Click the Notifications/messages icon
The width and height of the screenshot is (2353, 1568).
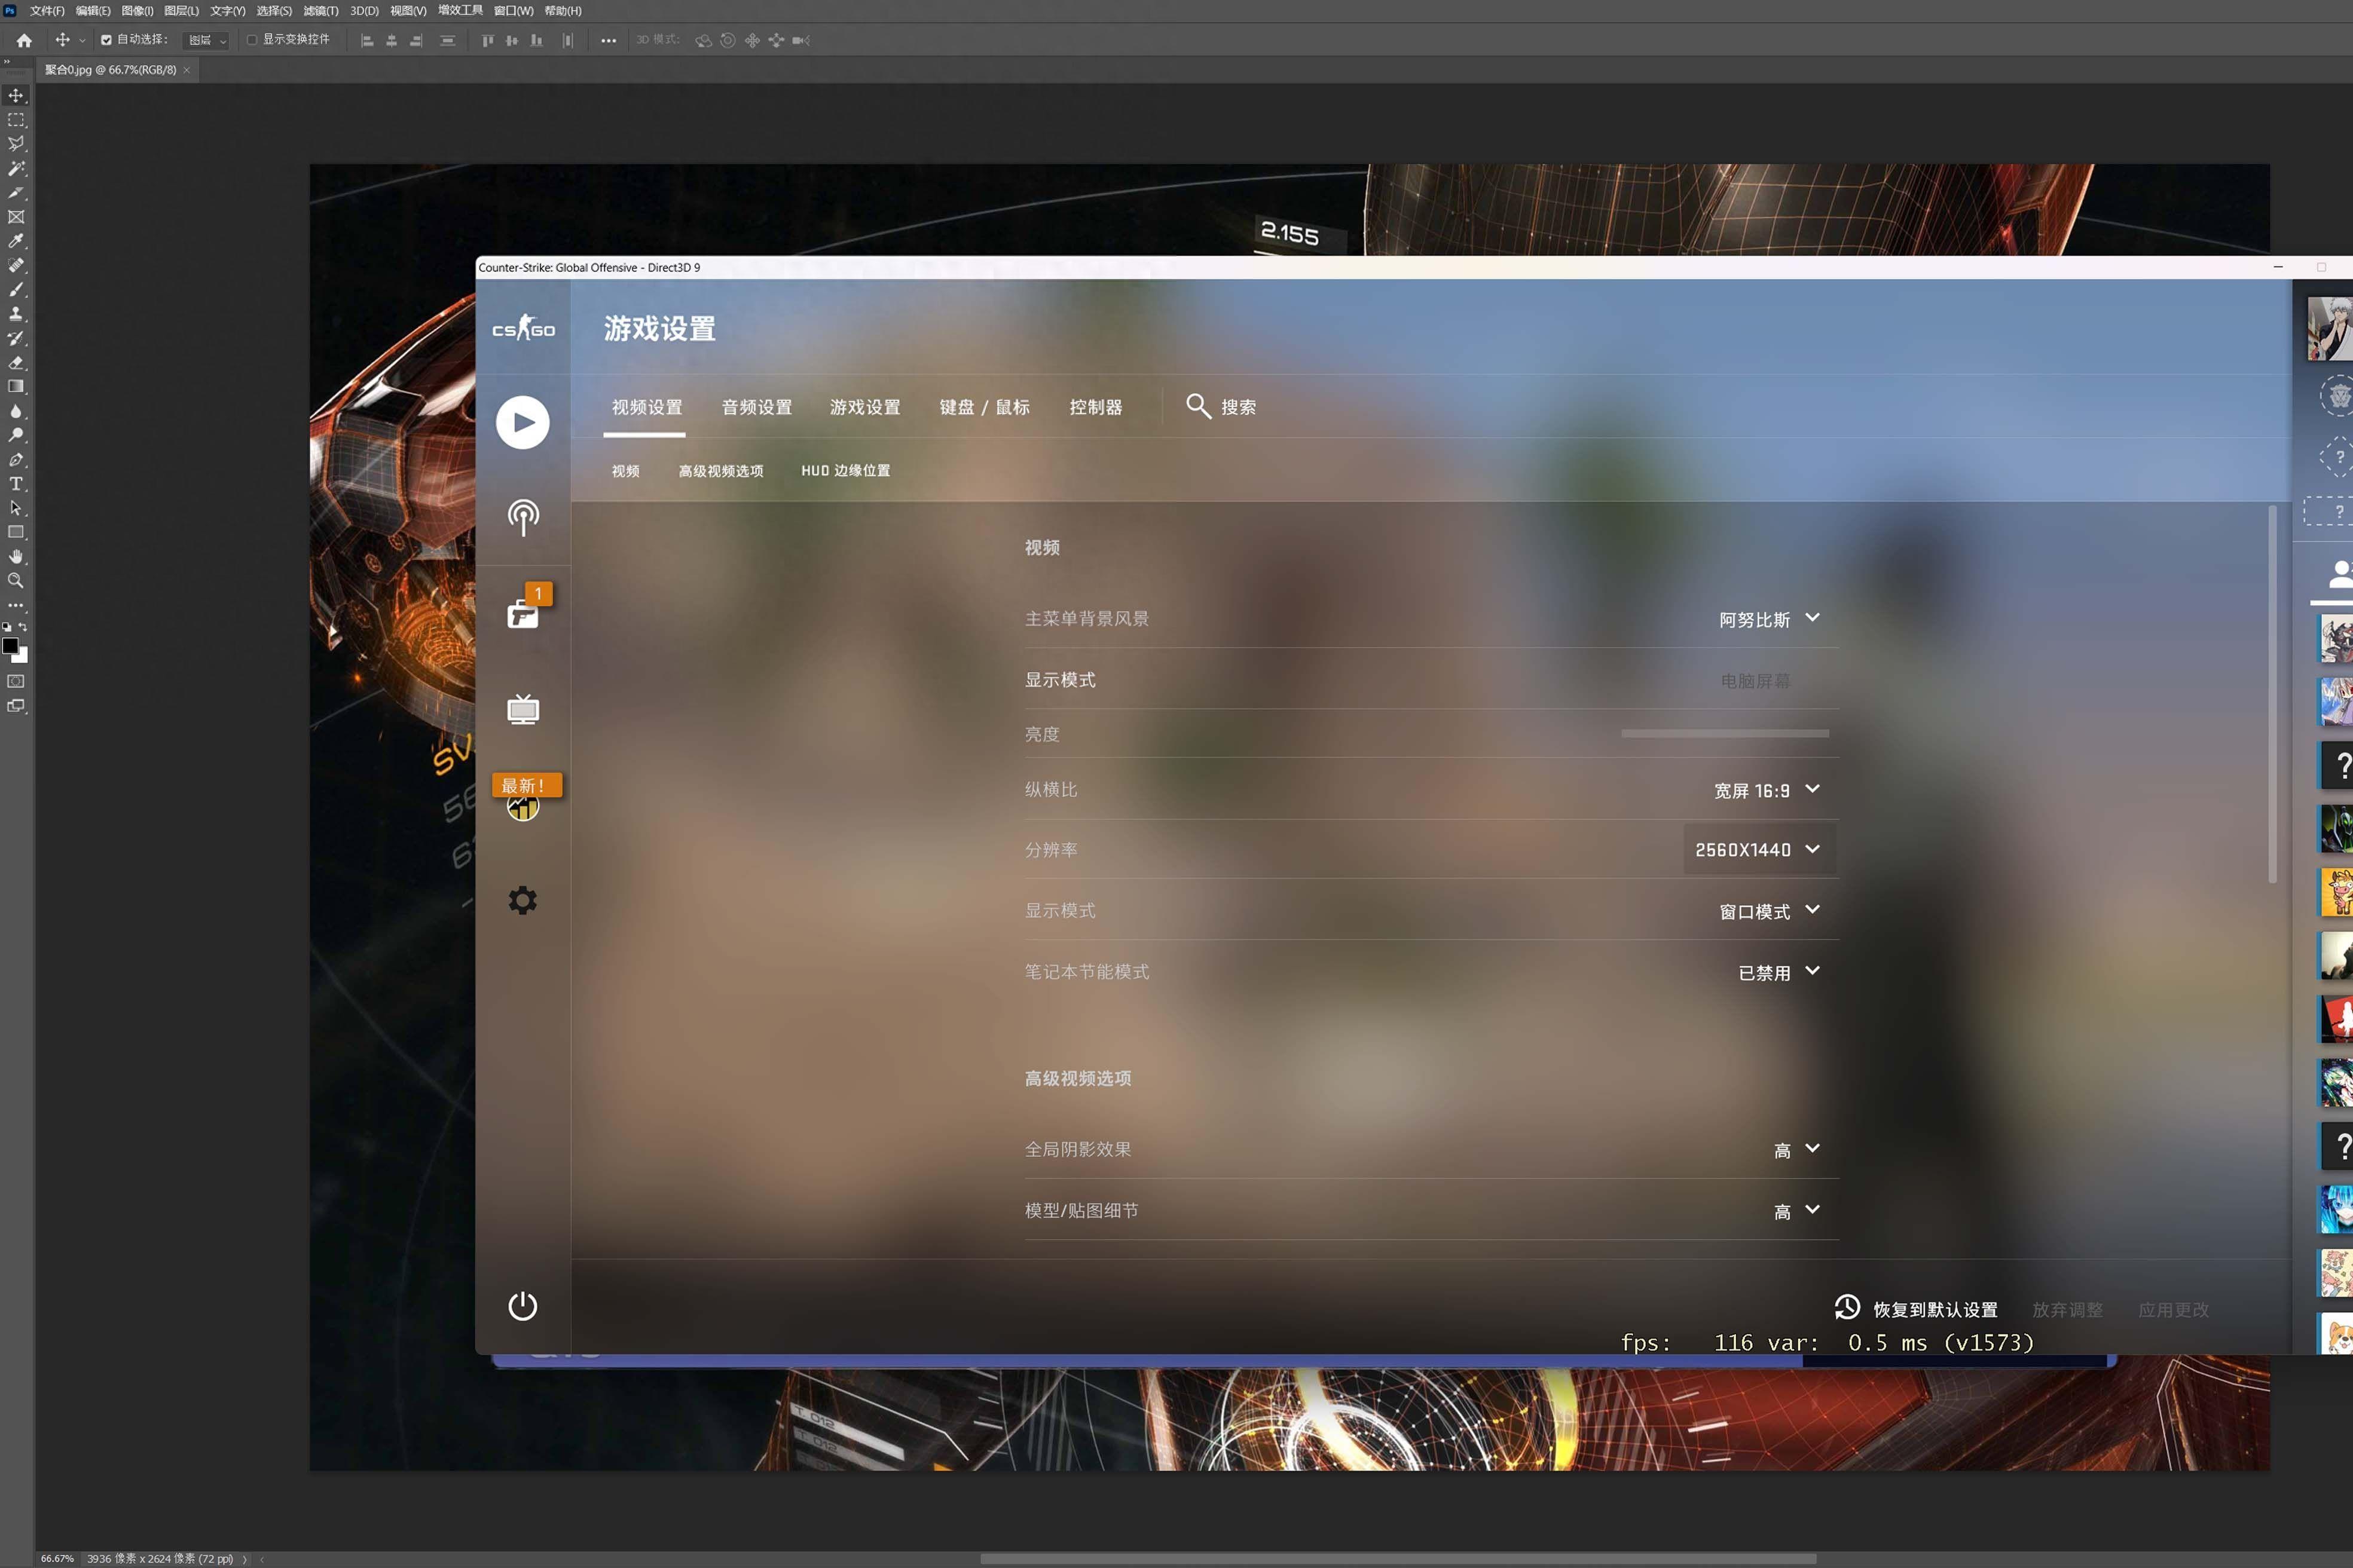coord(524,612)
